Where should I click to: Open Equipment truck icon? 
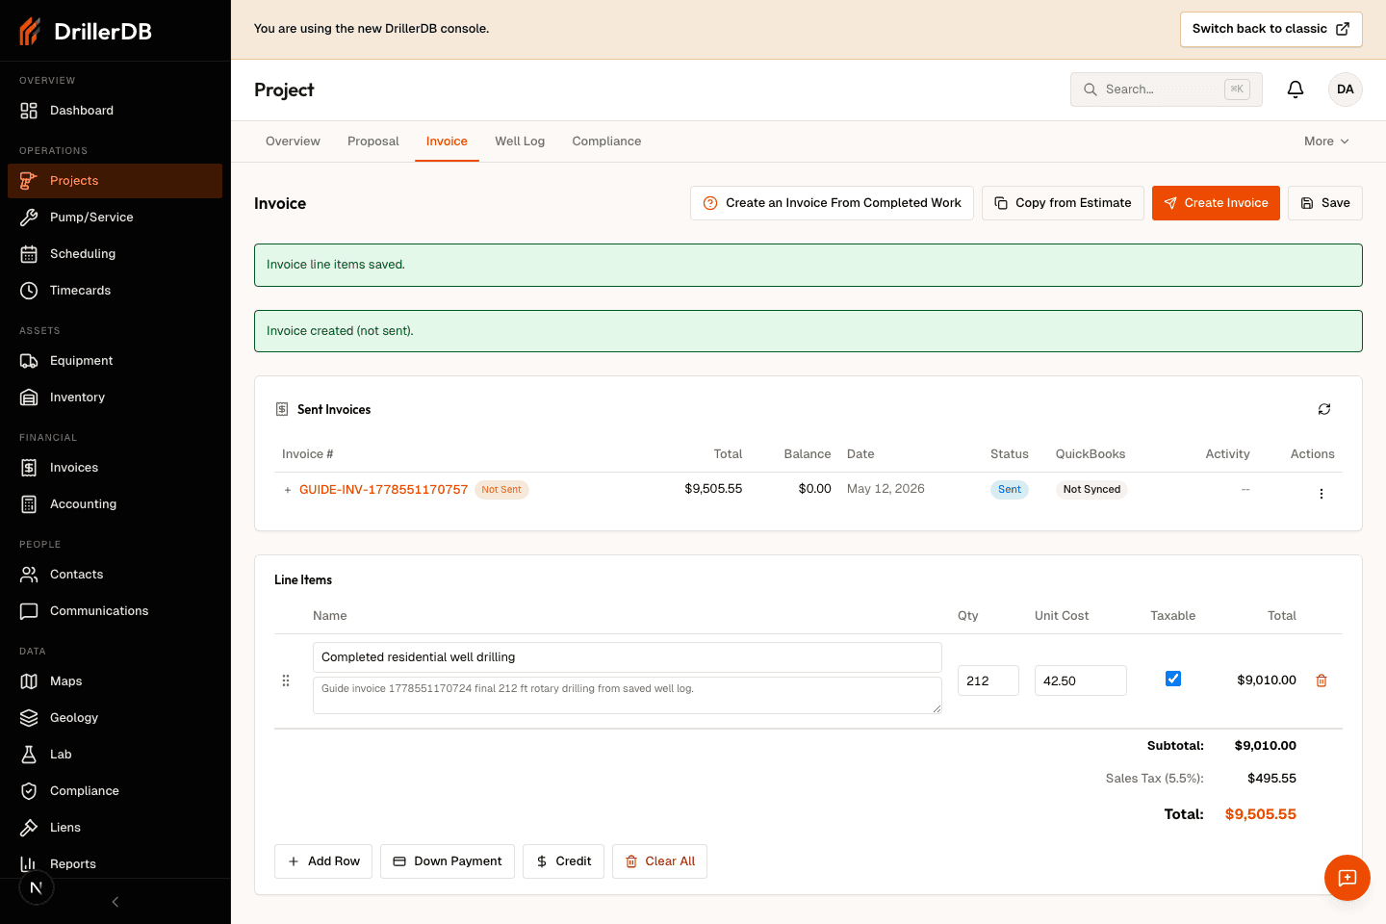[x=29, y=361]
